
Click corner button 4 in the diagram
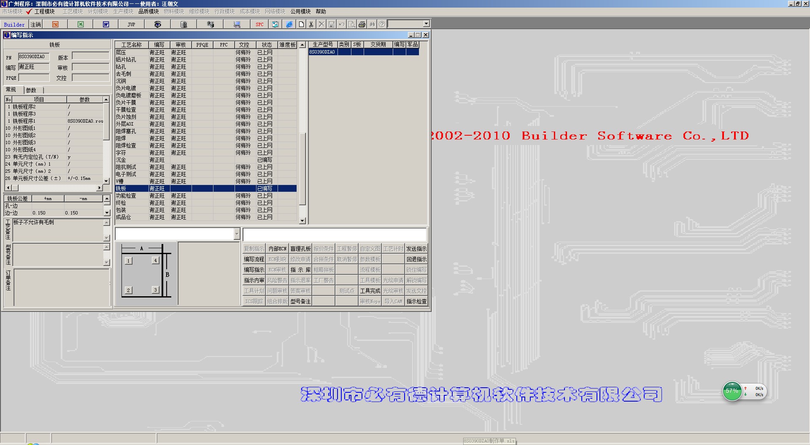[155, 260]
